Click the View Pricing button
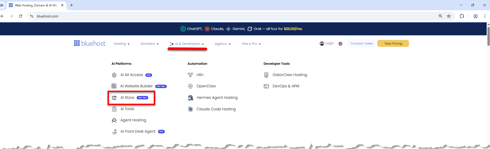The image size is (490, 149). [x=393, y=44]
